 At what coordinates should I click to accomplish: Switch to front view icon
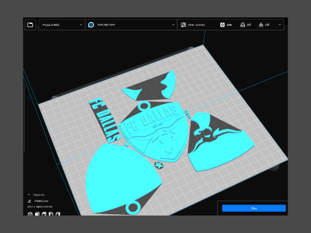[37, 214]
